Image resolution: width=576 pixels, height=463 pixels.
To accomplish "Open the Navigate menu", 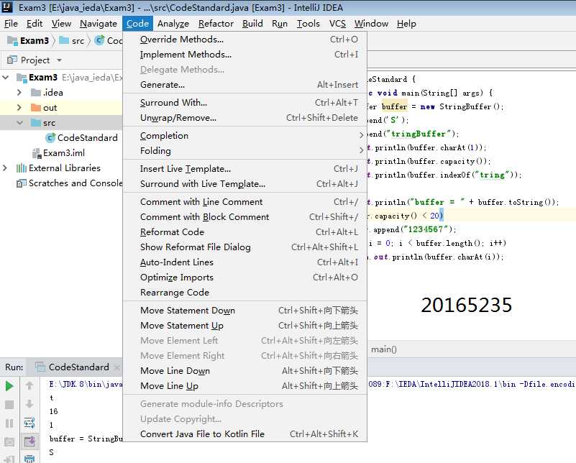I will point(99,24).
